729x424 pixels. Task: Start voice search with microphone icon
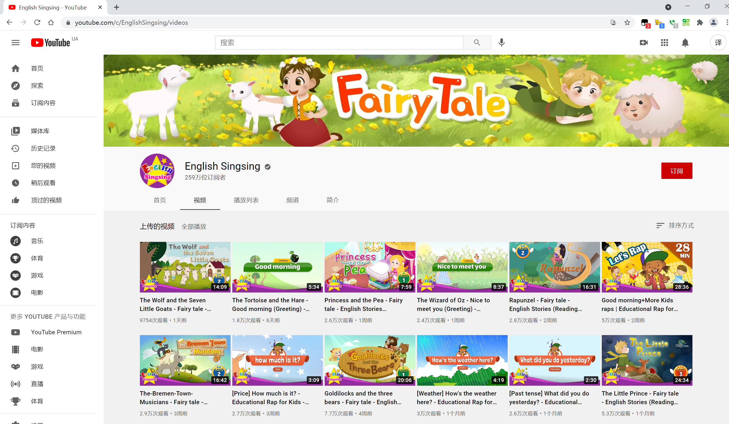(501, 43)
